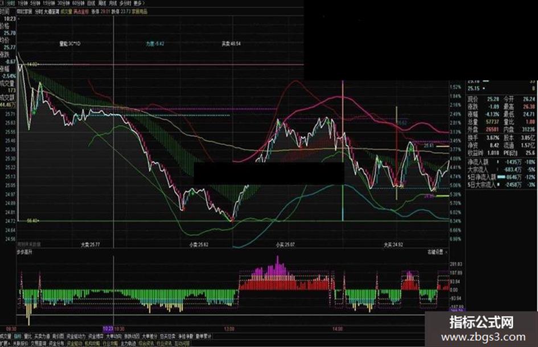Click the 总量 value 57737
This screenshot has height=347, width=538.
[x=492, y=121]
